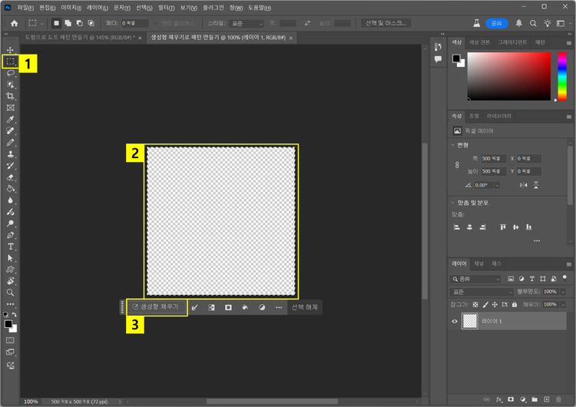Pick the Crop tool
This screenshot has width=576, height=407.
pos(11,96)
